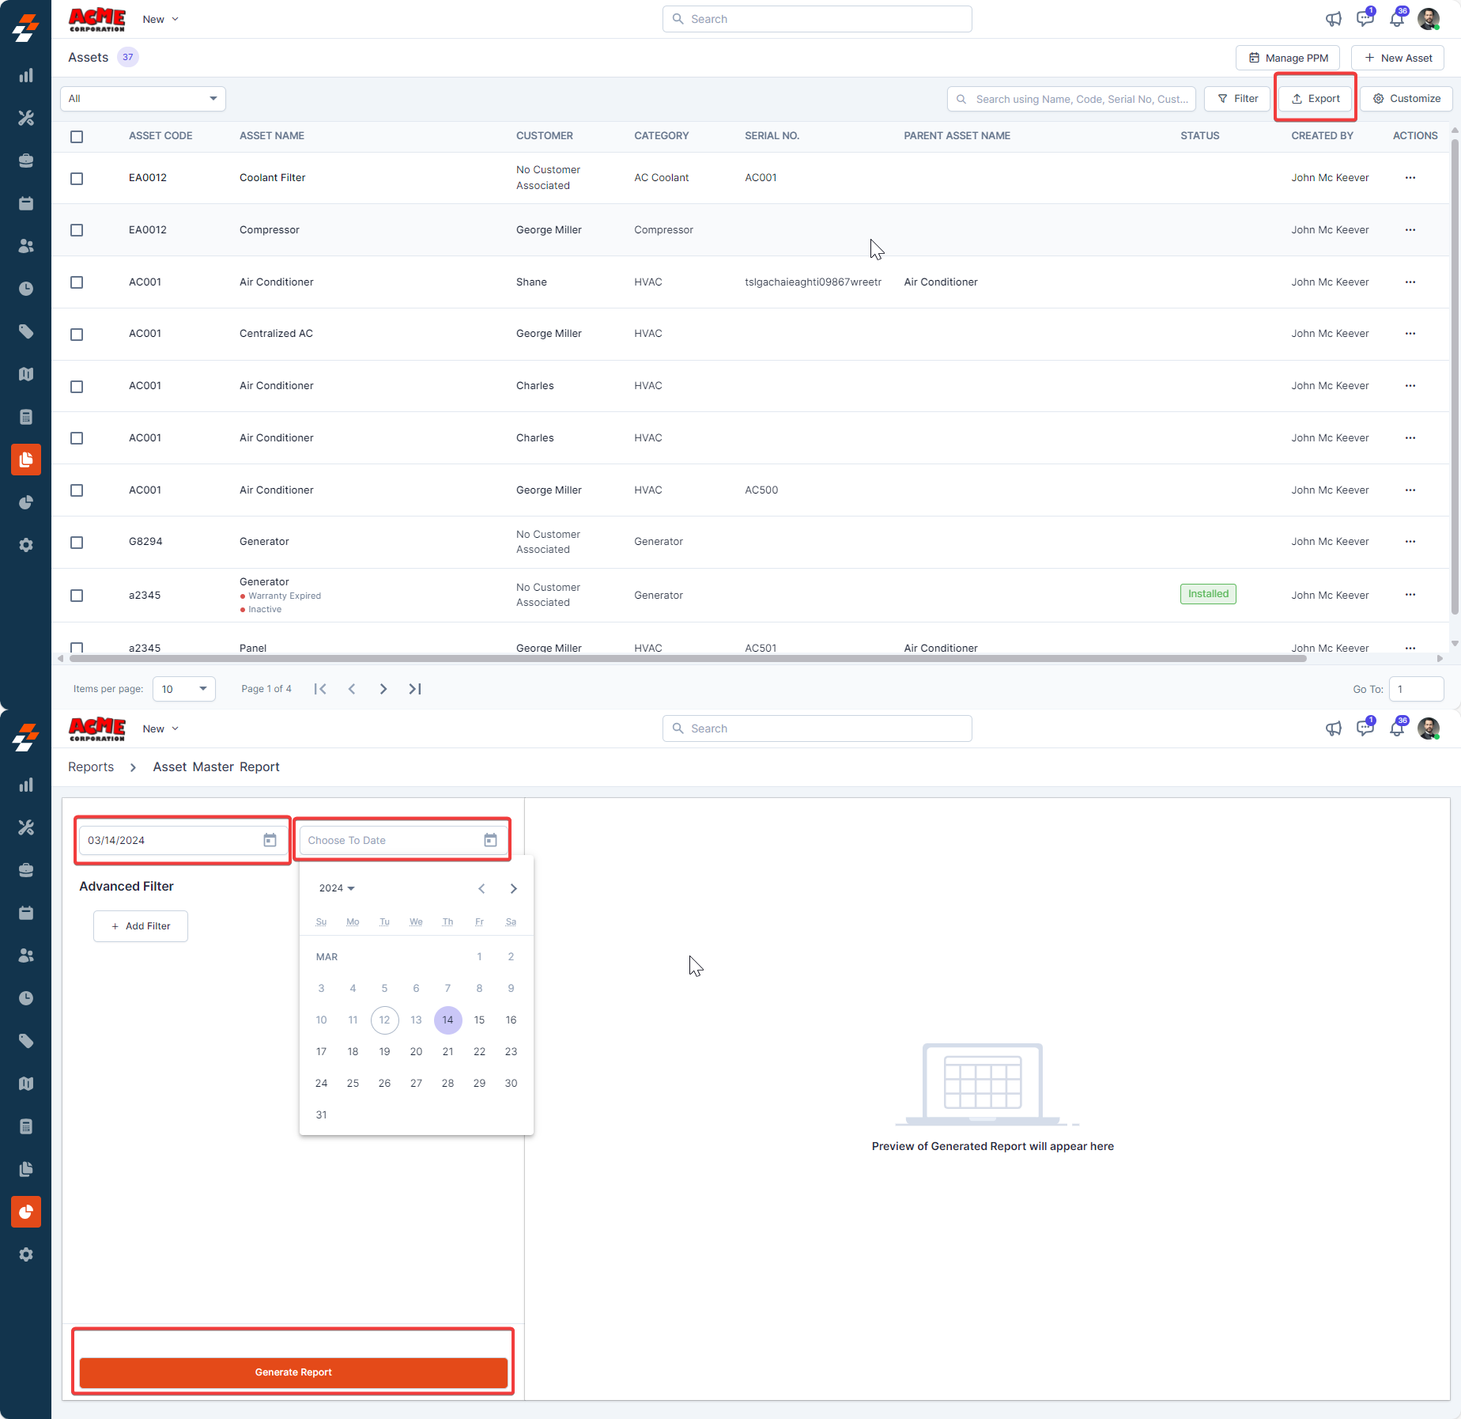Click horizontal scrollbar under assets table
This screenshot has height=1419, width=1461.
[x=688, y=658]
